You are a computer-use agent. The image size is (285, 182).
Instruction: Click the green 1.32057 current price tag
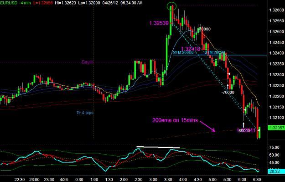276,128
